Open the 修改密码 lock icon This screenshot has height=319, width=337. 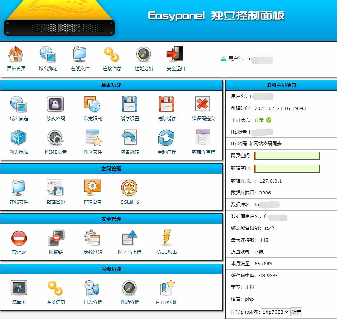56,104
